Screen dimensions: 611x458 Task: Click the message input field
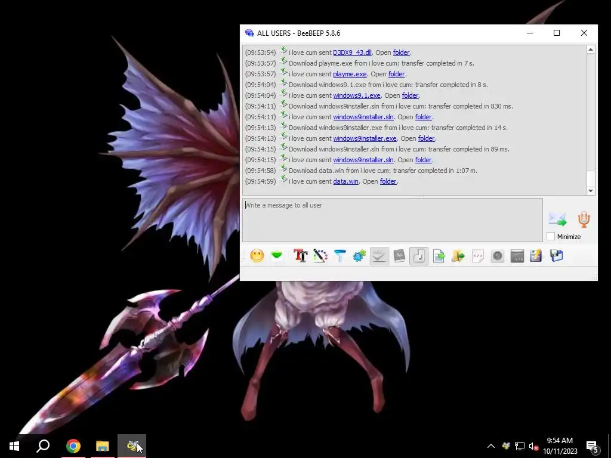coord(393,220)
